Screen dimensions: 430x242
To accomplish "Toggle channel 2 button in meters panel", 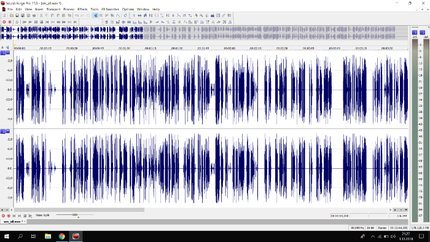I will 423,33.
